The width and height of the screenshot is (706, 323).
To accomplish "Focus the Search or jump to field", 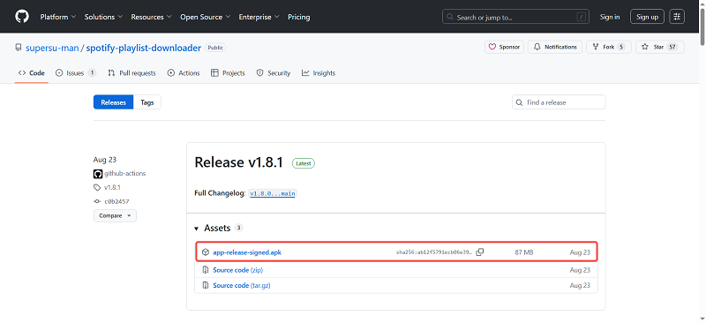I will pos(516,17).
